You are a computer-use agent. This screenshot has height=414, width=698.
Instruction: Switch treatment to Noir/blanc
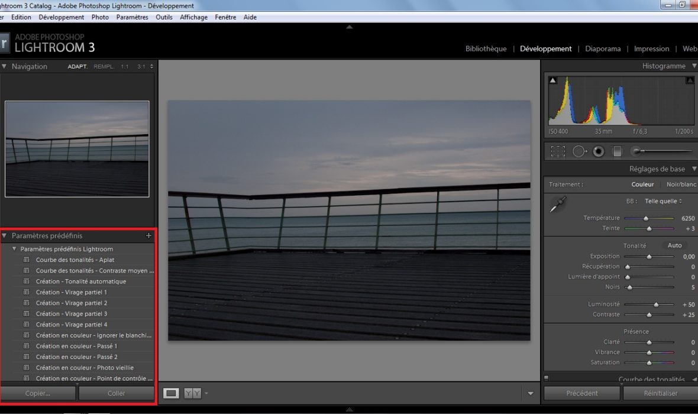681,185
